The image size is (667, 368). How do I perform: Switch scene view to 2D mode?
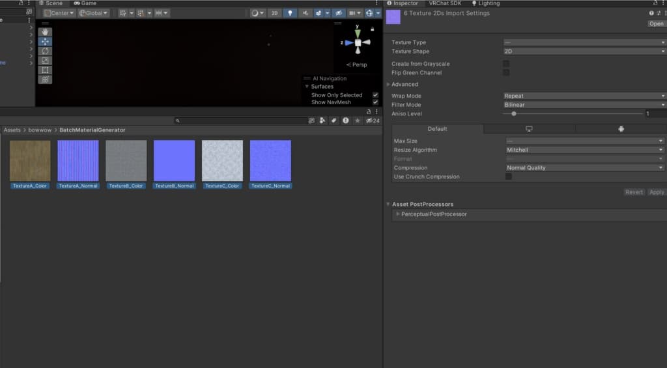coord(275,13)
